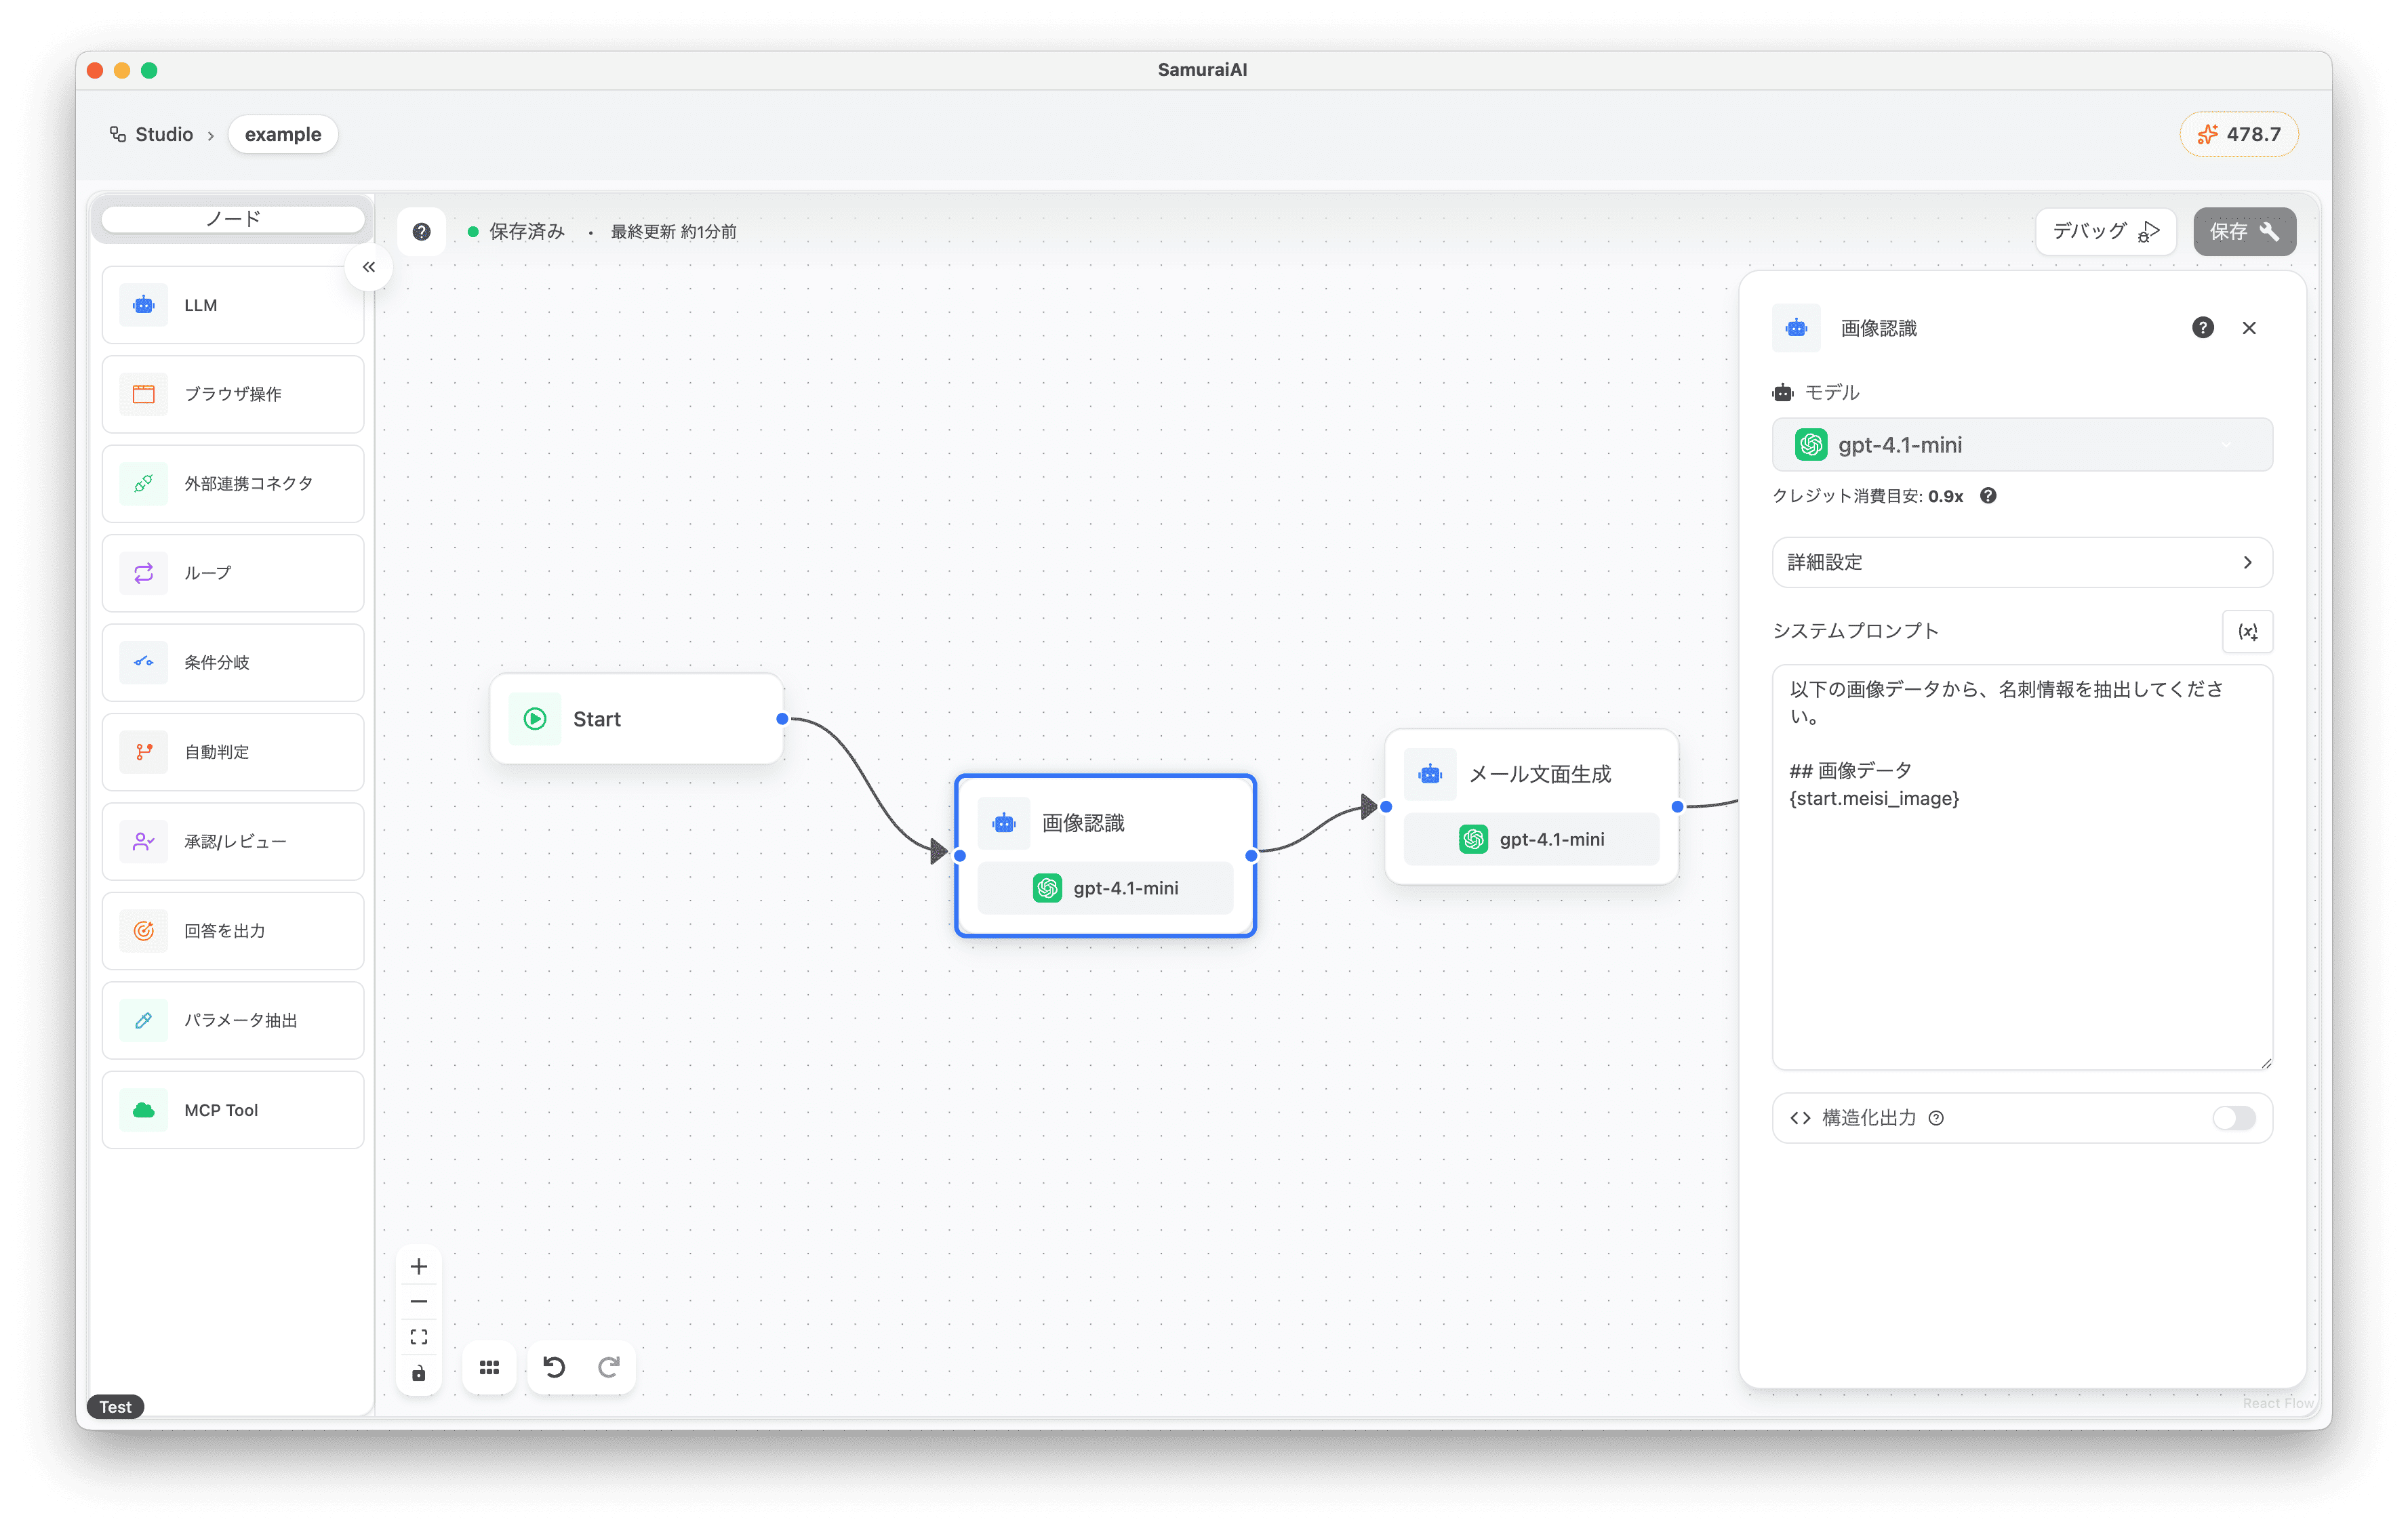
Task: Zoom in with the plus icon
Action: [x=419, y=1266]
